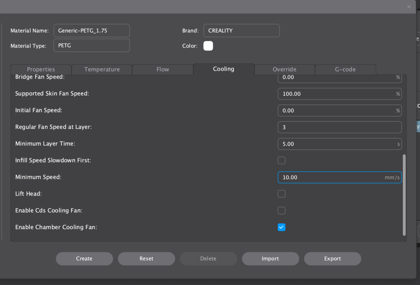Import a material profile
The height and width of the screenshot is (285, 420).
click(x=270, y=259)
